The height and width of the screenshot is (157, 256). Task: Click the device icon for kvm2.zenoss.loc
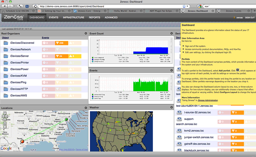(x=179, y=131)
